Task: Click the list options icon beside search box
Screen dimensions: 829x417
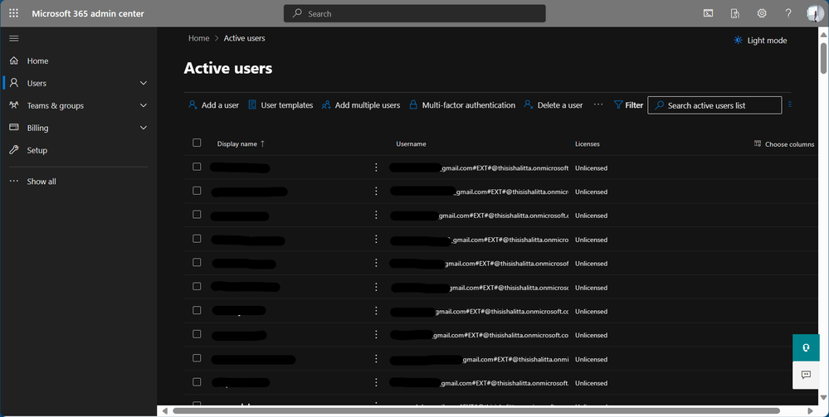Action: point(789,104)
